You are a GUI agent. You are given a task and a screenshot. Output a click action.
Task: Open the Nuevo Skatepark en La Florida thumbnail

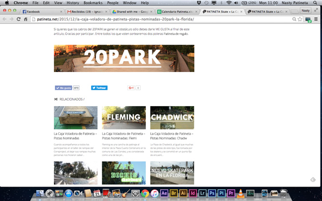pos(172,173)
